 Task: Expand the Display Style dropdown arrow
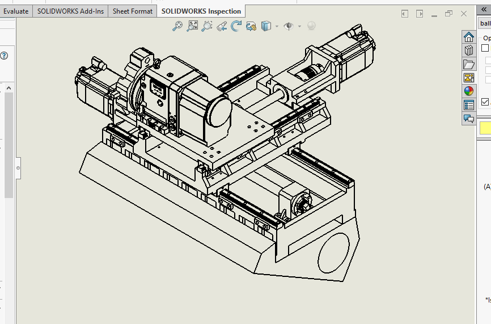click(277, 26)
